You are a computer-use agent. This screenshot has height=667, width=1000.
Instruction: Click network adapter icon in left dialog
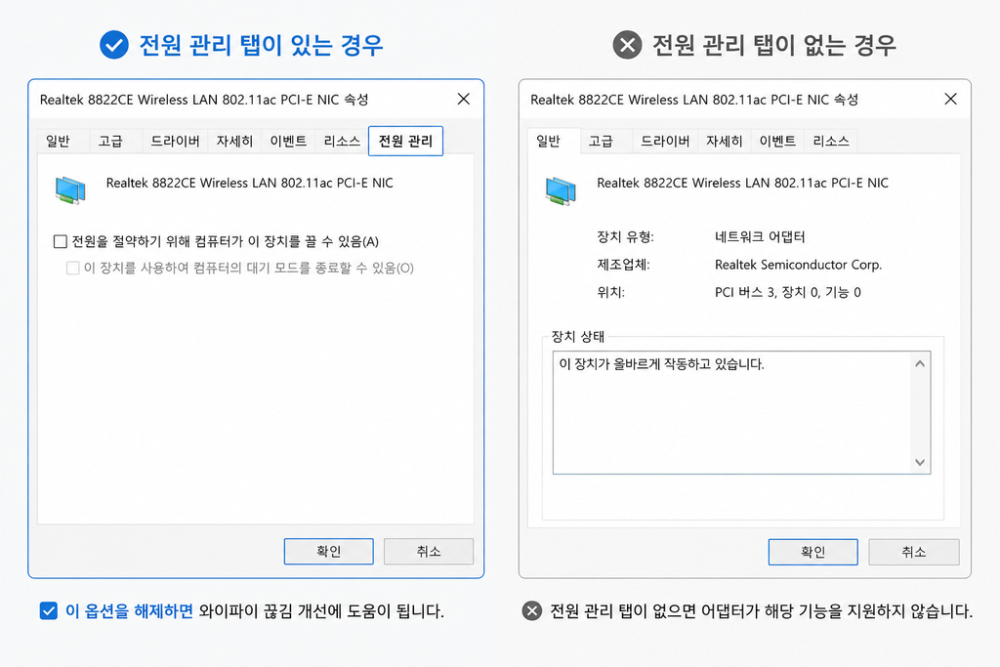70,190
